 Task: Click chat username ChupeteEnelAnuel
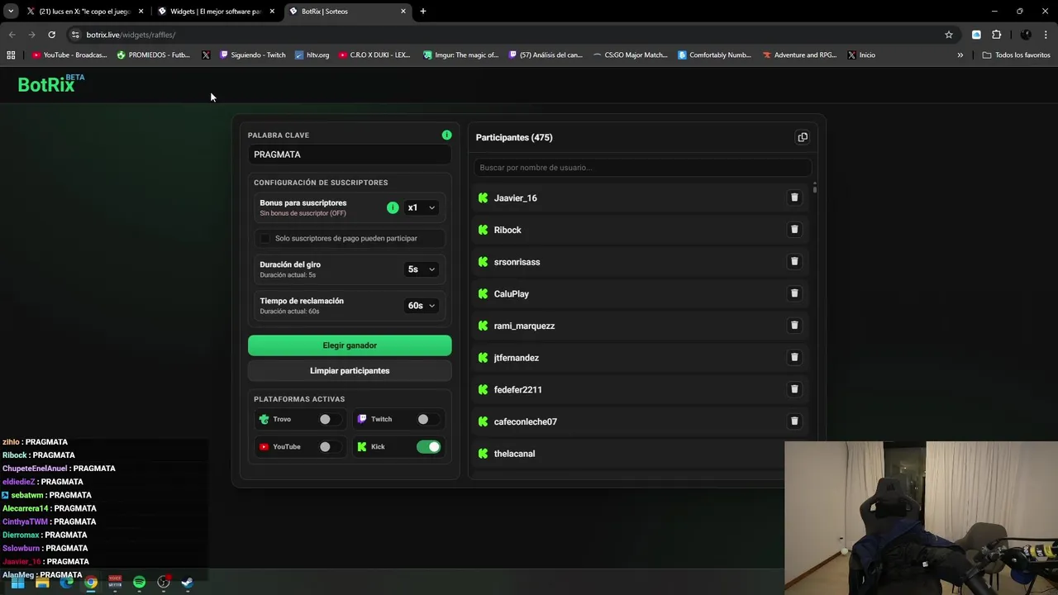tap(35, 469)
